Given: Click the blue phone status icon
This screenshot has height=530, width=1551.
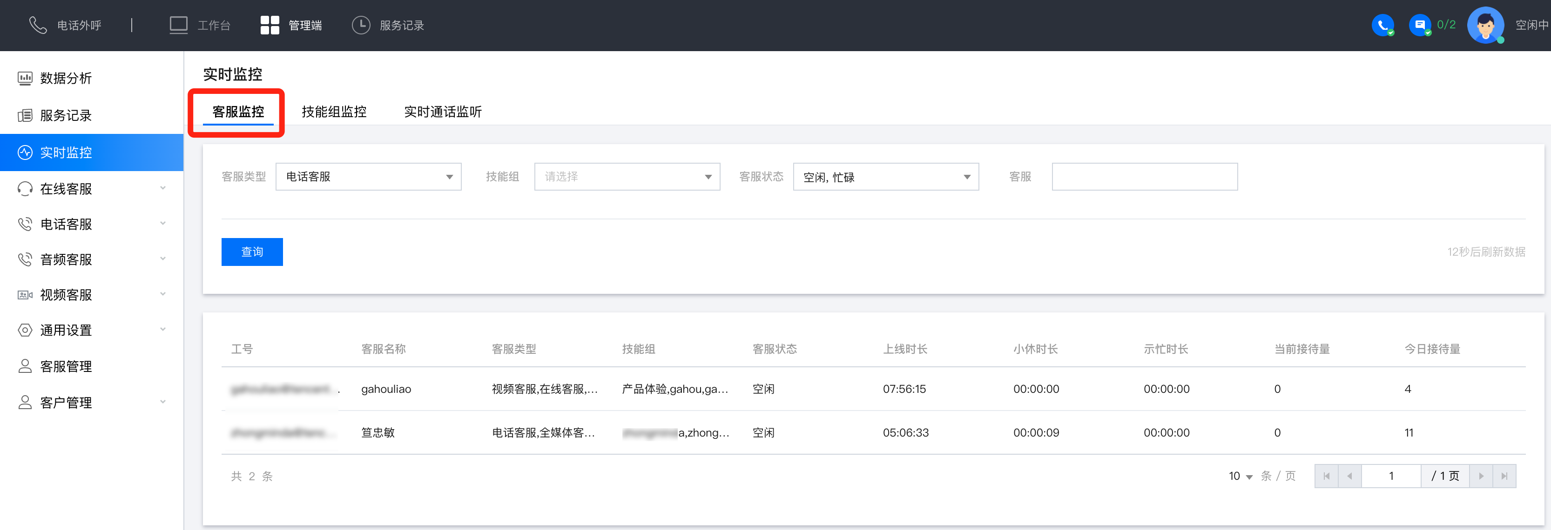Looking at the screenshot, I should coord(1382,25).
